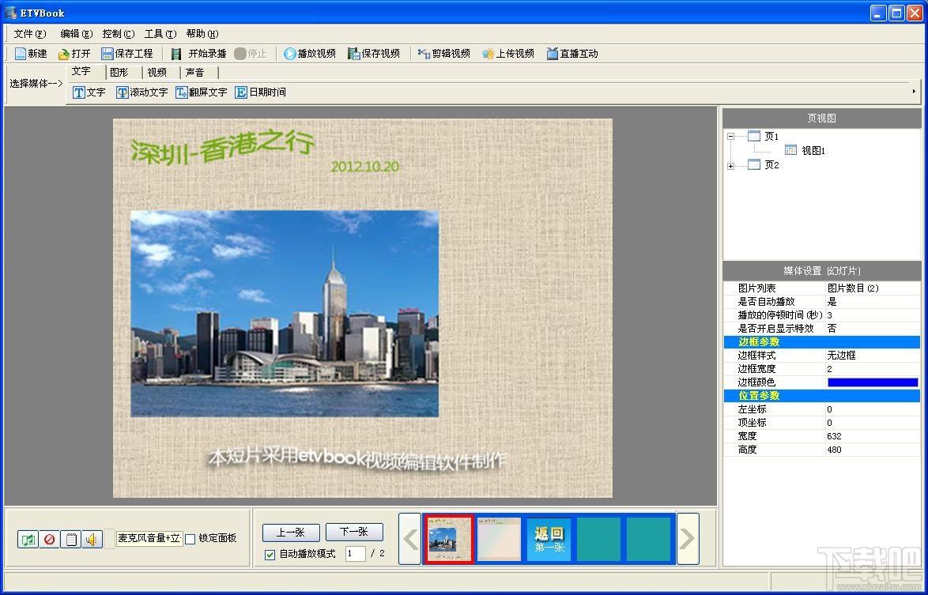Click 边框宽度 value 2
Viewport: 928px width, 595px height.
click(830, 369)
